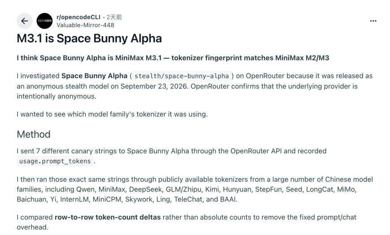Click the usage.prompt_tokens code snippet
This screenshot has height=235, width=390.
55,161
